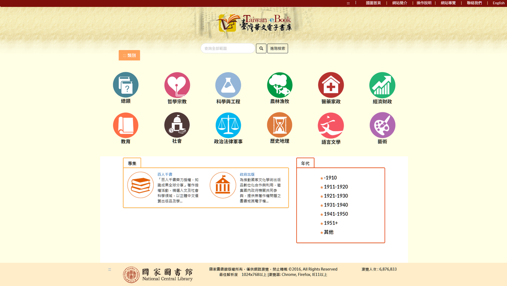Click the 藝術 category label
507x286 pixels.
pos(382,142)
